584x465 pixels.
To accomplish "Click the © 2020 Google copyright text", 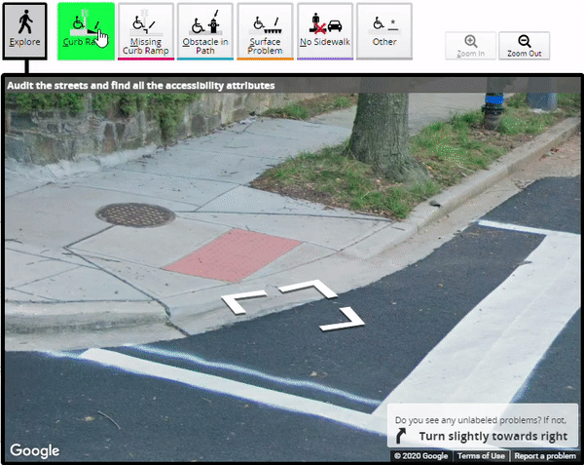I will click(x=421, y=456).
